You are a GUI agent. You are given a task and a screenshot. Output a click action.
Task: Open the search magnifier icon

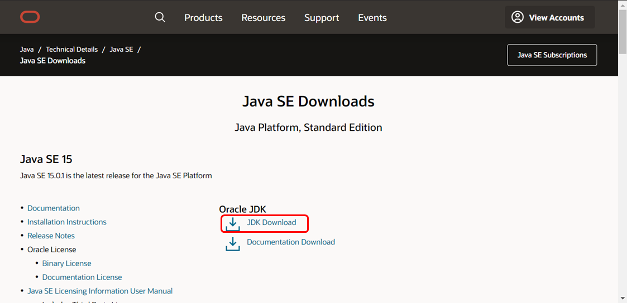tap(160, 17)
